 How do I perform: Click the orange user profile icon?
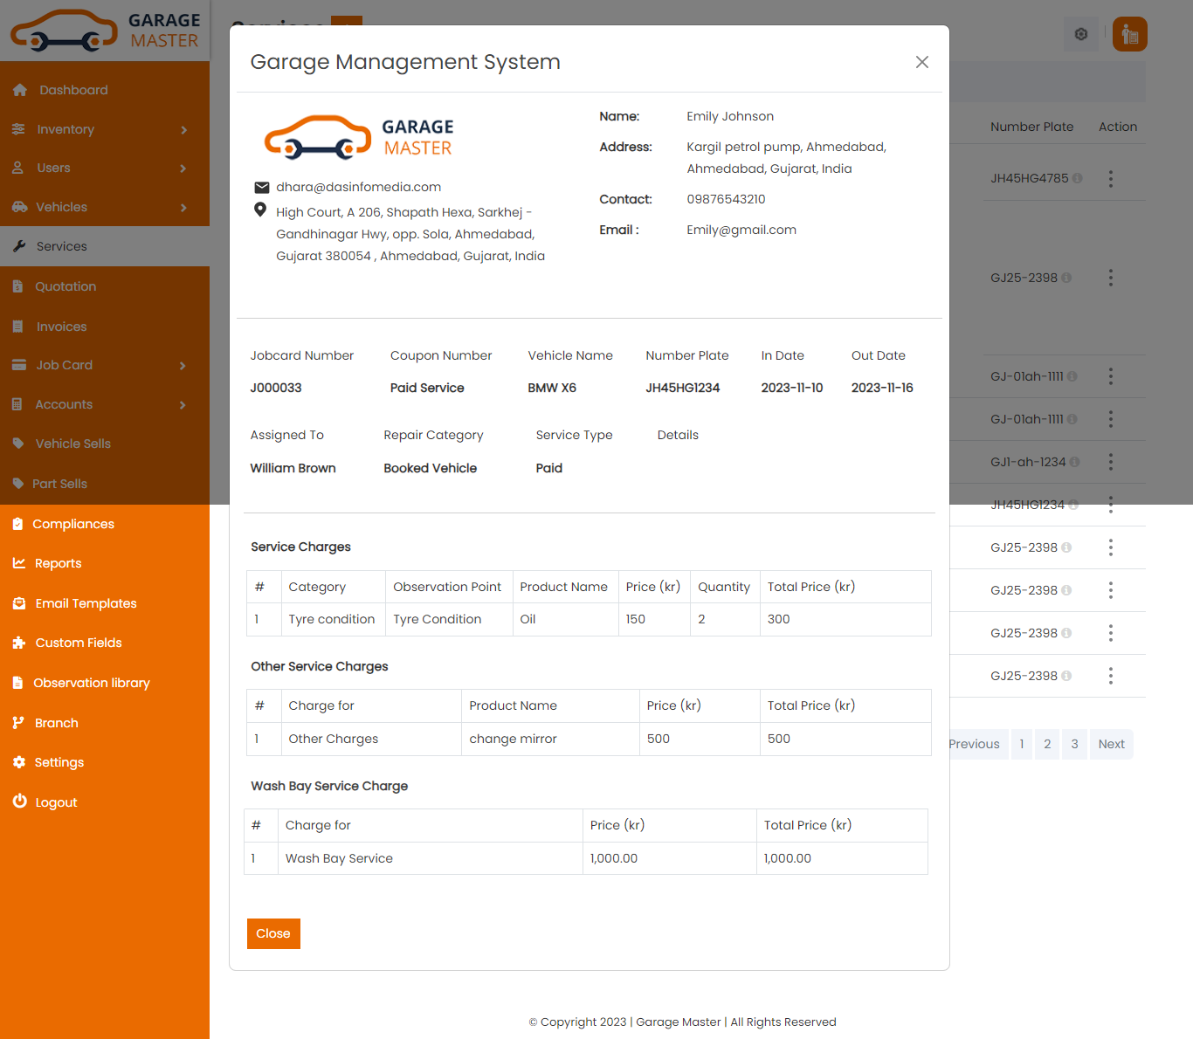pyautogui.click(x=1129, y=34)
